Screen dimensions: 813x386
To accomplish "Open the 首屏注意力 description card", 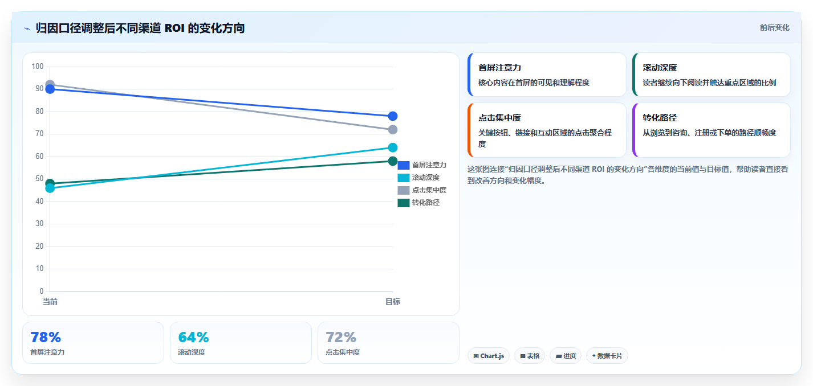I will 547,75.
